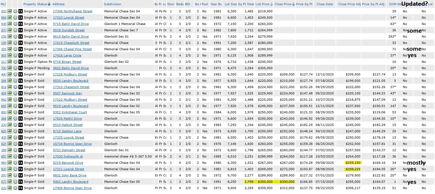Click the Status column sort arrow
The height and width of the screenshot is (194, 435).
[x=49, y=4]
